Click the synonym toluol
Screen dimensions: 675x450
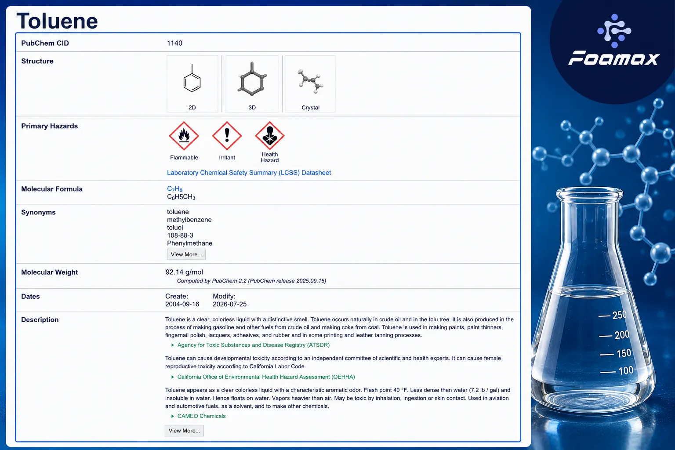click(175, 228)
